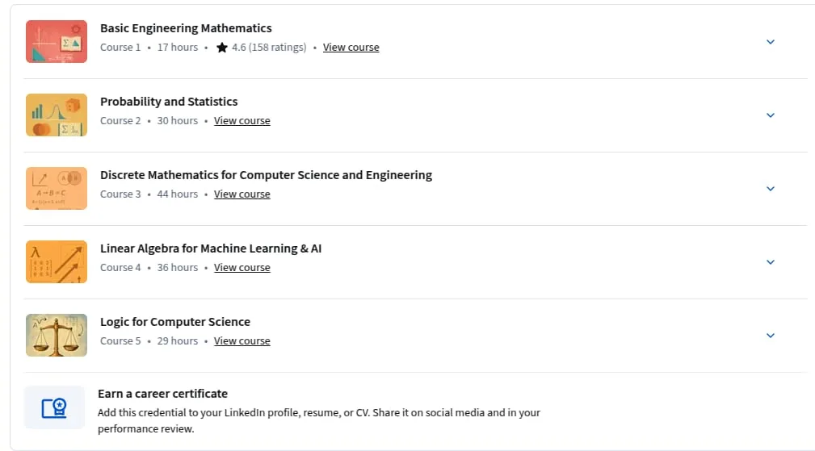Expand the Probability and Statistics course details
The width and height of the screenshot is (815, 451).
771,115
